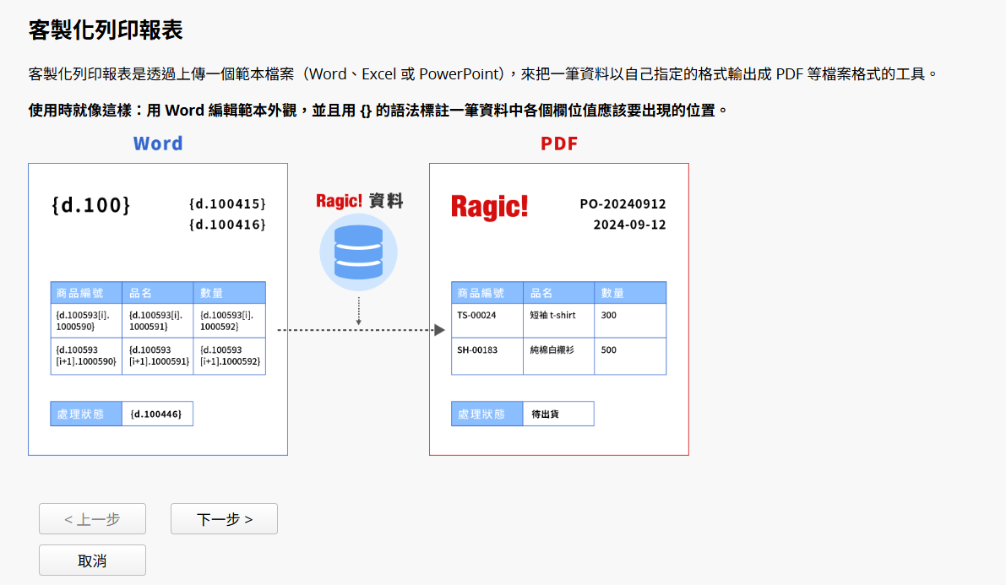1006x585 pixels.
Task: Click the 下一步 button
Action: [x=224, y=519]
